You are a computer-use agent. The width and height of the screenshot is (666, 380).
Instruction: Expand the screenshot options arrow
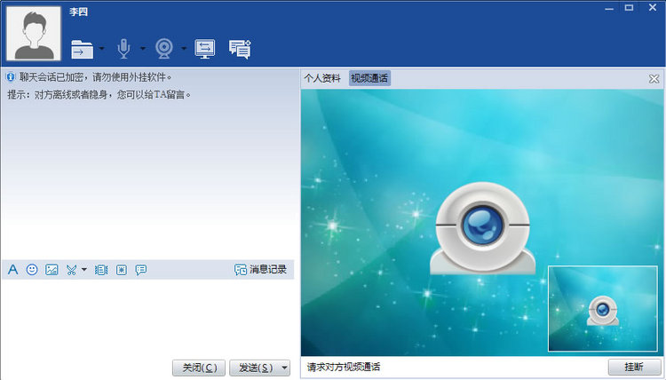click(84, 269)
